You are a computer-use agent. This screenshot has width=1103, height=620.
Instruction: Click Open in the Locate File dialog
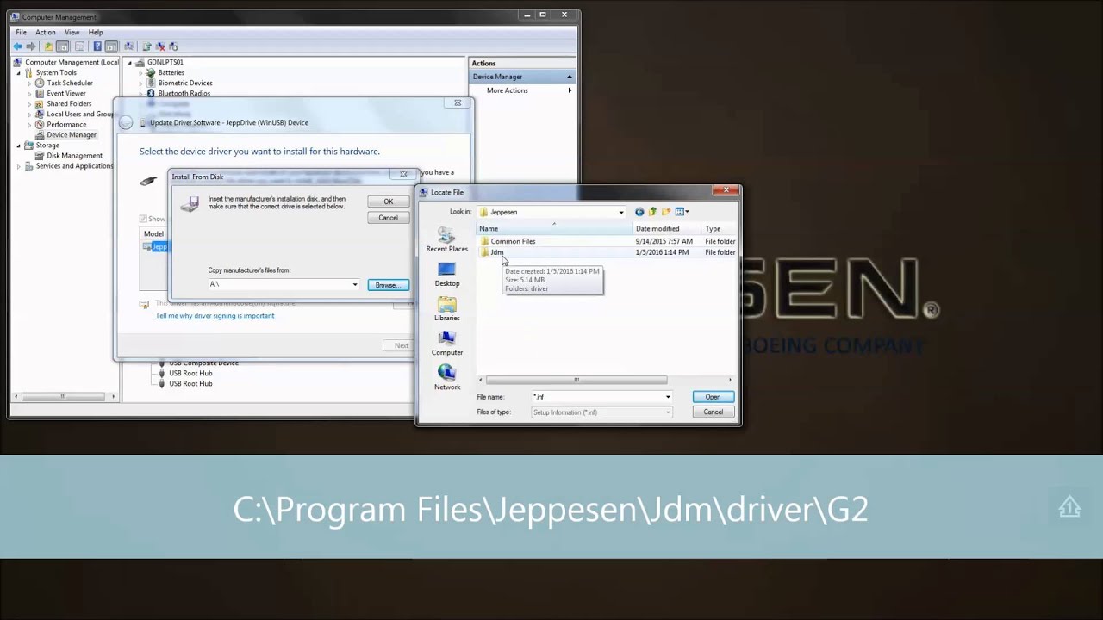coord(713,397)
